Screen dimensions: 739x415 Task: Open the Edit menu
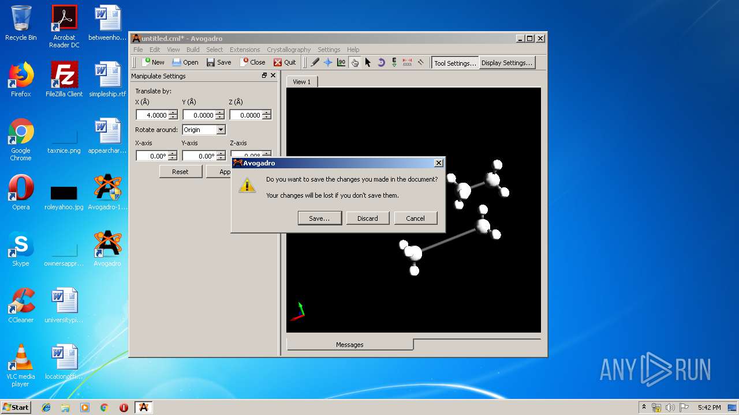(x=155, y=50)
